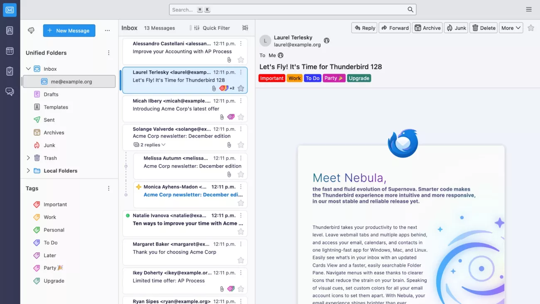Open the Chat space icon
The width and height of the screenshot is (540, 304).
[x=10, y=91]
